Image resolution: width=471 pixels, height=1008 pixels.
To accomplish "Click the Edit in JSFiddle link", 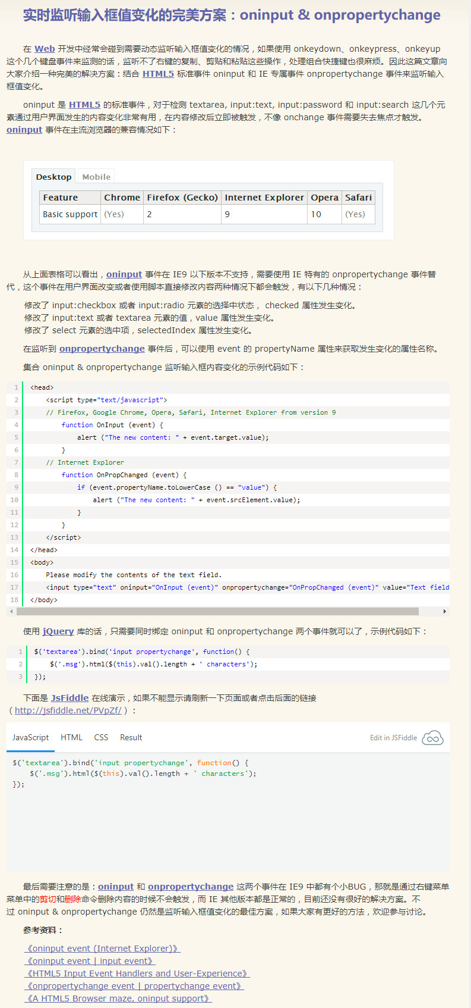I will [393, 738].
